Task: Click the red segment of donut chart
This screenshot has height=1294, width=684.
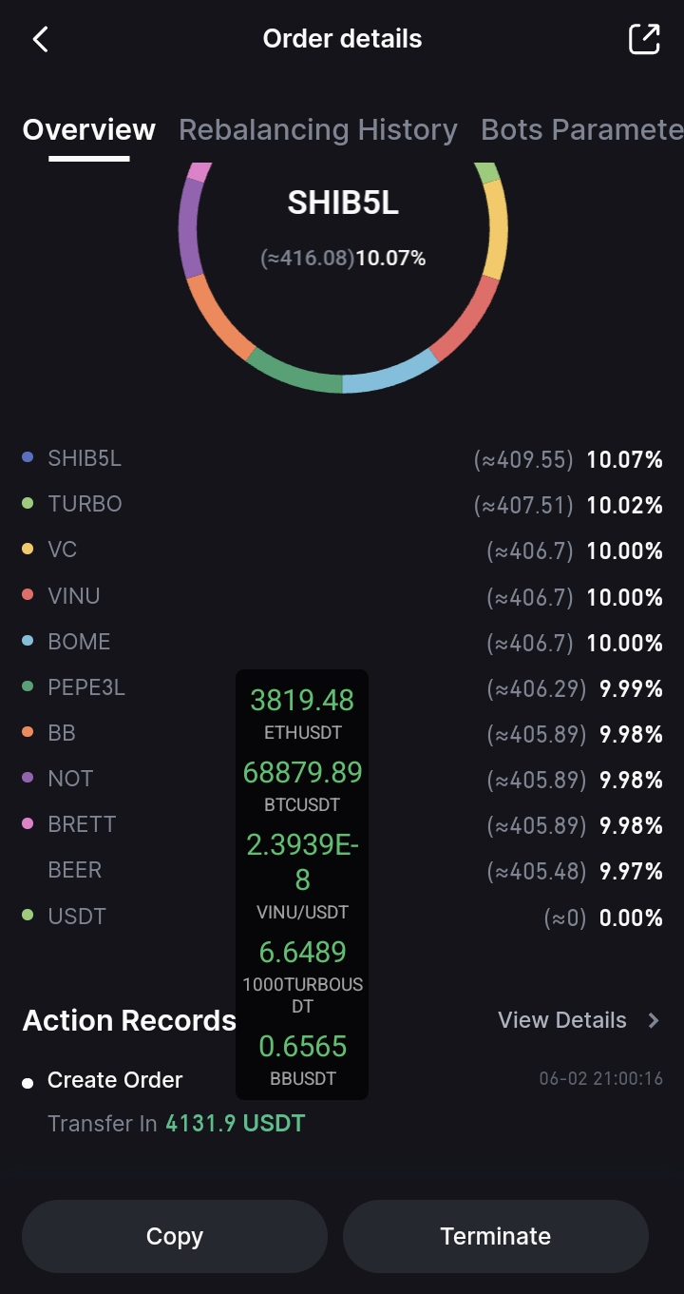Action: pos(468,319)
